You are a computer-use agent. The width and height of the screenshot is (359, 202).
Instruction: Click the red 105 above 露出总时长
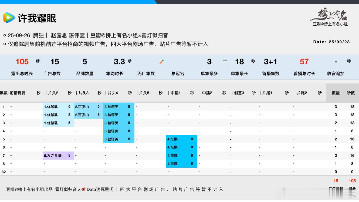(x=22, y=62)
